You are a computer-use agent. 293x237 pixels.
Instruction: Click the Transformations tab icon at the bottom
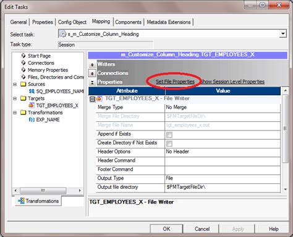(21, 200)
